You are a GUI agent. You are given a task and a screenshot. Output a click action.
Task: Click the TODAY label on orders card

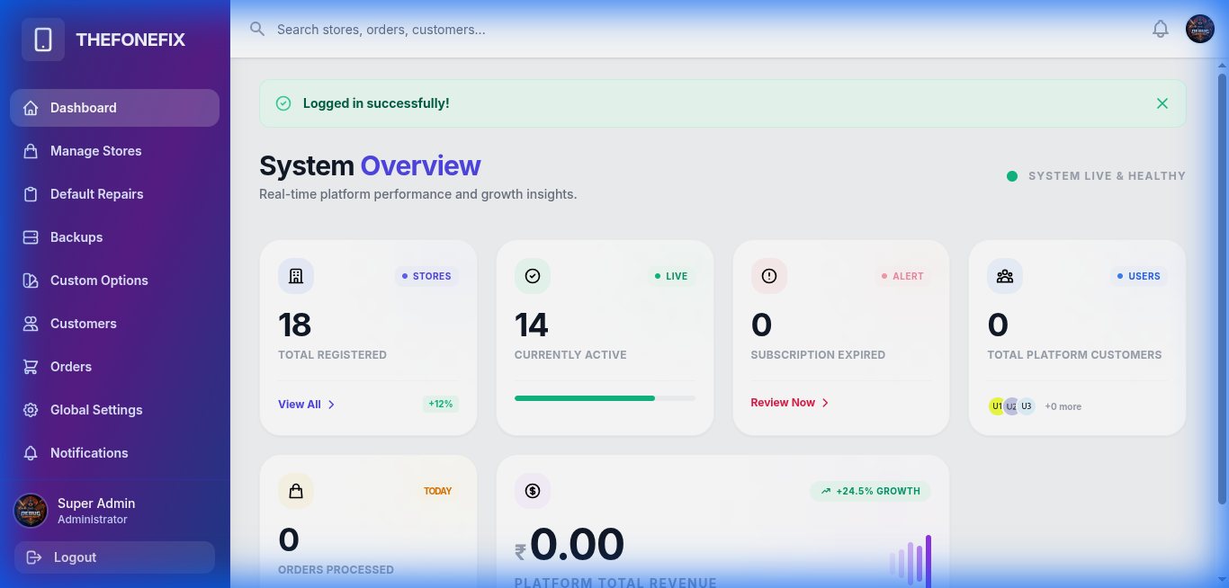pyautogui.click(x=438, y=491)
